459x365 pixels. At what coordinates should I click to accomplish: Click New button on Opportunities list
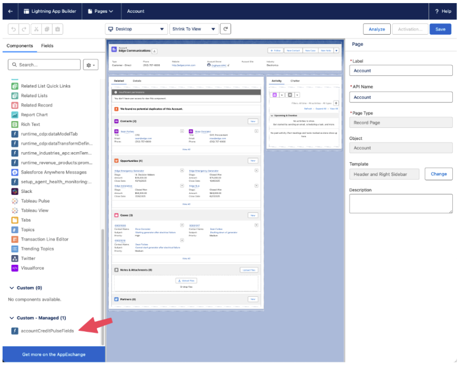click(x=253, y=161)
